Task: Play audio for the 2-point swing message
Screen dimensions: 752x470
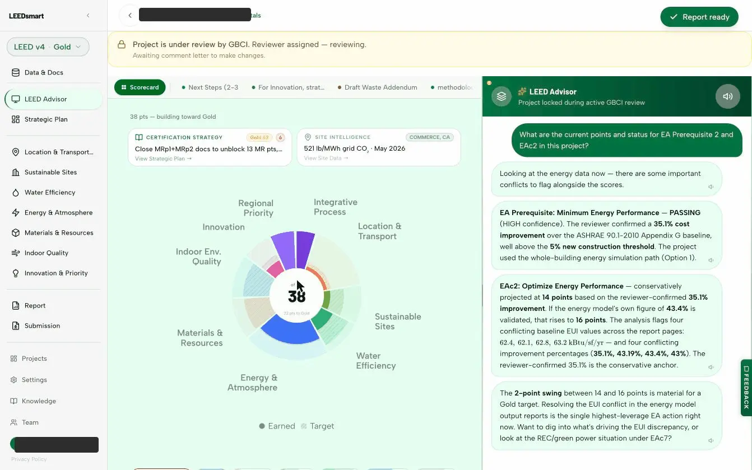Action: [x=711, y=441]
